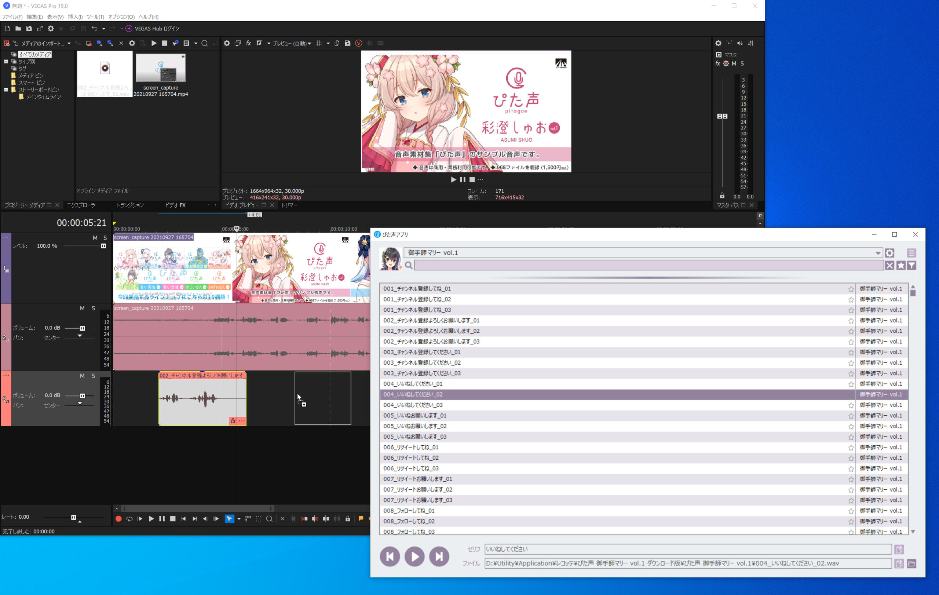
Task: Collapse Storyboard Bins tree node
Action: click(6, 90)
